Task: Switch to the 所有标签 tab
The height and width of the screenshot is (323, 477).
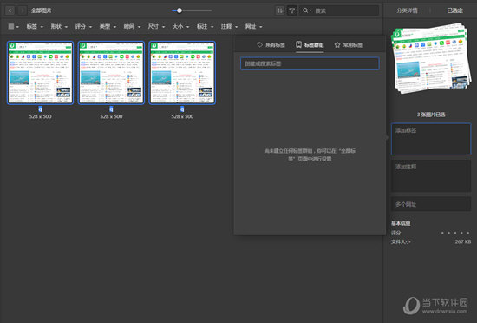Action: click(x=271, y=45)
